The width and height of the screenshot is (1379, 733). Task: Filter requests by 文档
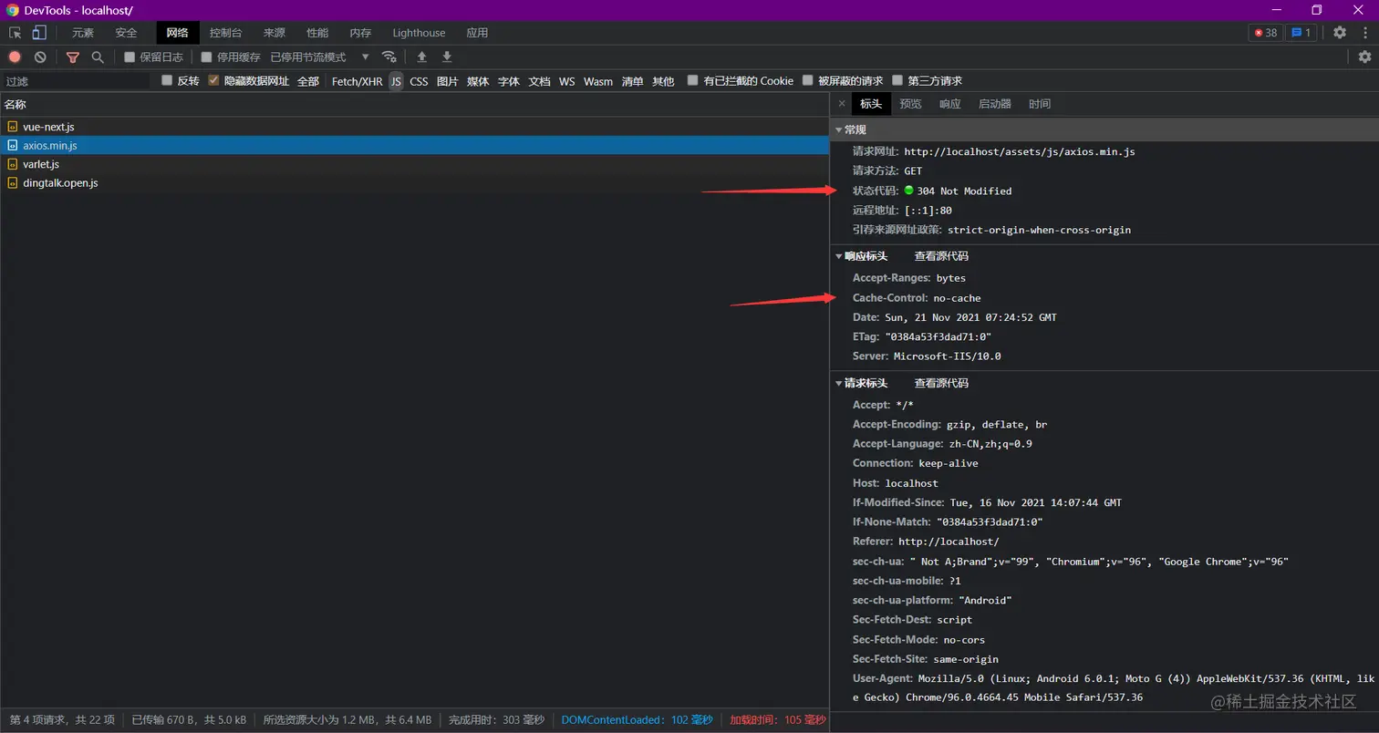540,81
